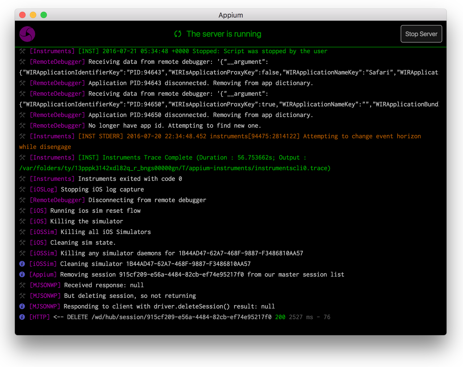Click debug icon beside 'Disconnecting from remote debugger'
Image resolution: width=463 pixels, height=367 pixels.
coord(22,200)
